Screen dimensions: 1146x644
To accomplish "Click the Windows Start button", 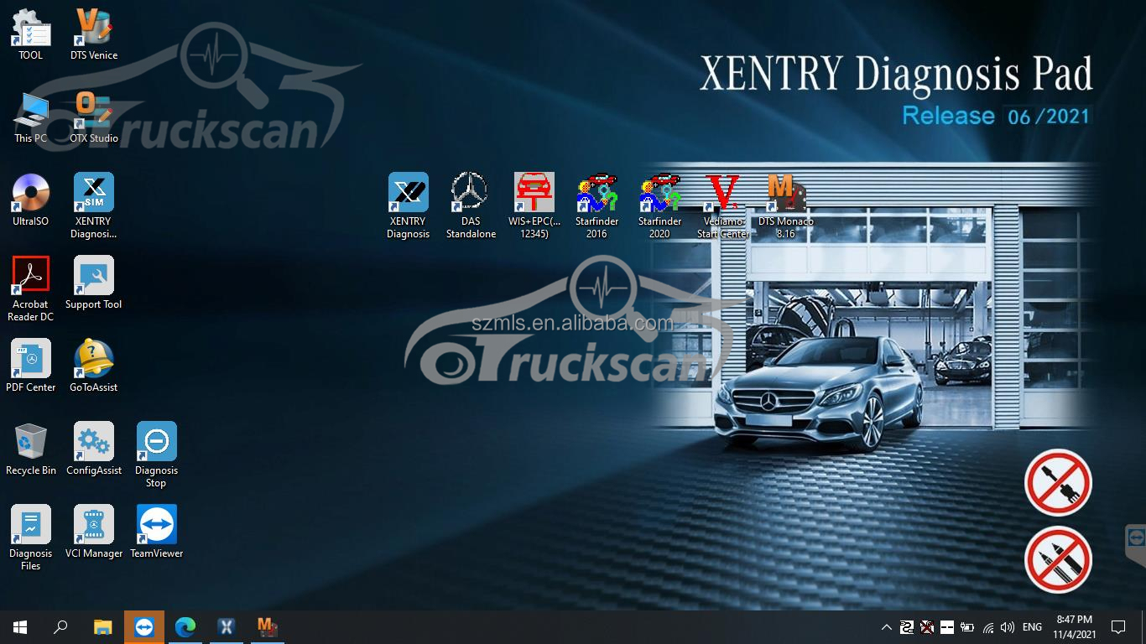I will tap(20, 627).
